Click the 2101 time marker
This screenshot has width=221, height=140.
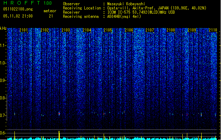24,30
